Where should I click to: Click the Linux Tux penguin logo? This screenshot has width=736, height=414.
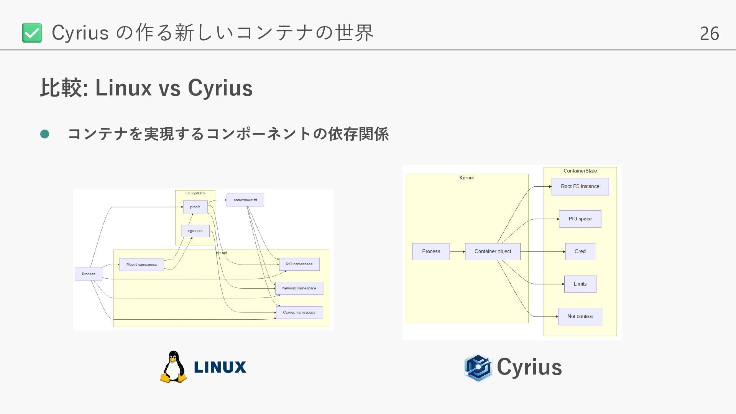coord(173,367)
